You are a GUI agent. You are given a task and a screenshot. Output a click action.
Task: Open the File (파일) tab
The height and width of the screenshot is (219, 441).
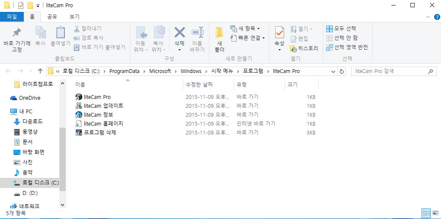(x=12, y=17)
